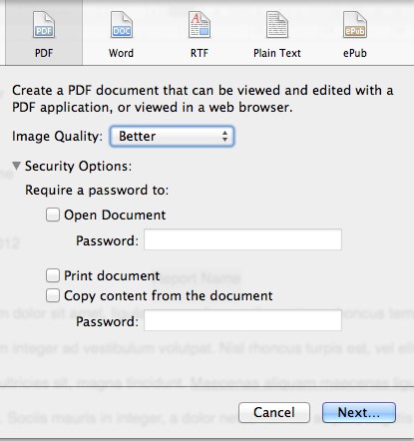Screen dimensions: 414x441
Task: Select the PDF export format icon
Action: click(44, 25)
